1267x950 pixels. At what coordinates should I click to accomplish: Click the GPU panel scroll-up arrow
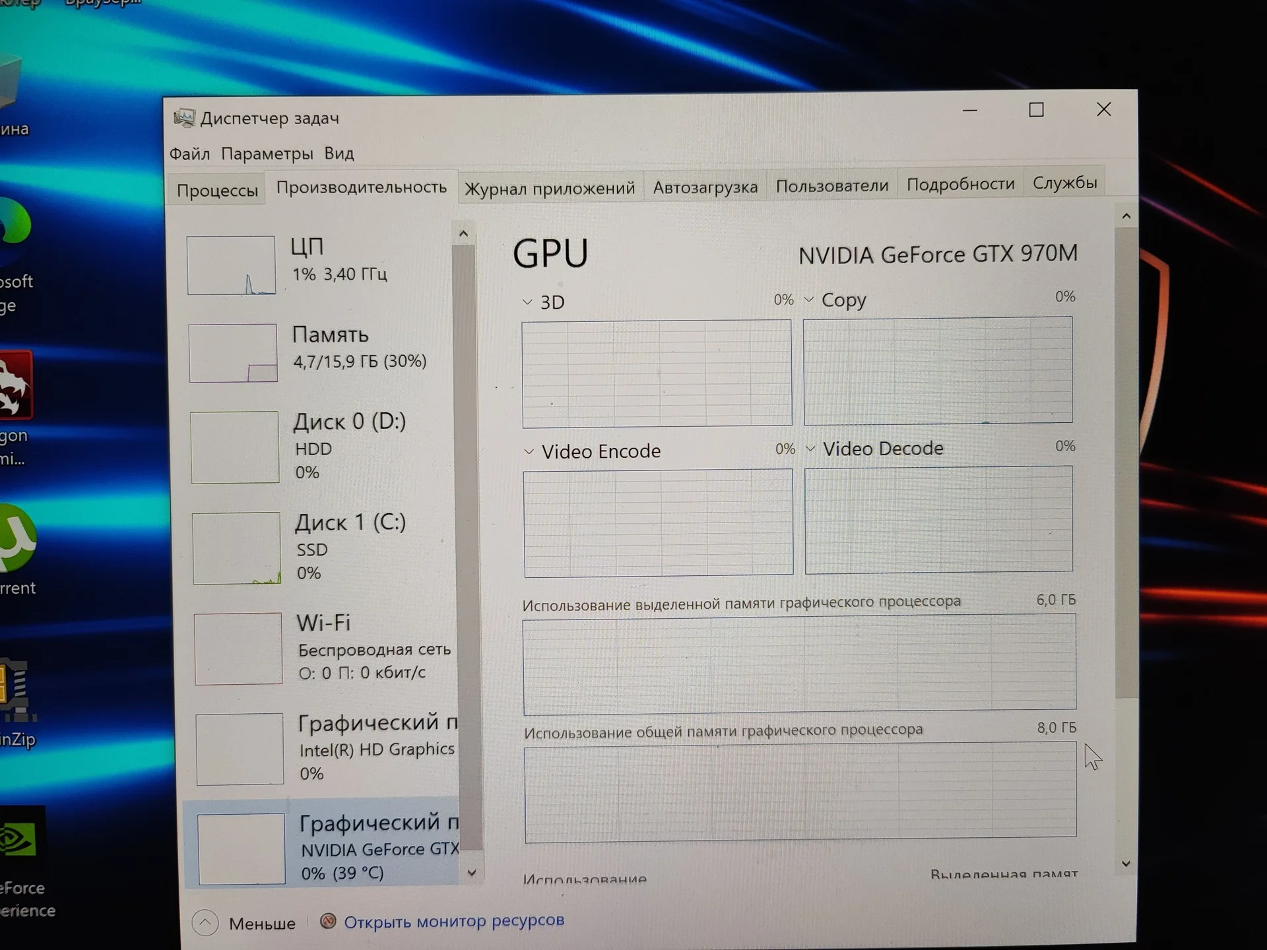point(1126,216)
